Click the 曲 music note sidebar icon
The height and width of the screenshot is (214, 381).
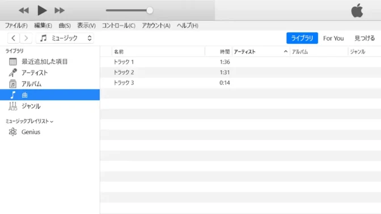pos(13,95)
